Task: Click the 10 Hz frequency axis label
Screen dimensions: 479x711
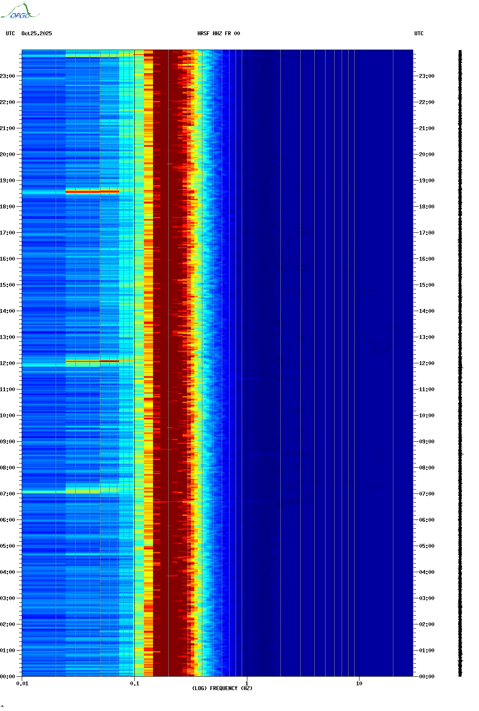Action: (359, 684)
